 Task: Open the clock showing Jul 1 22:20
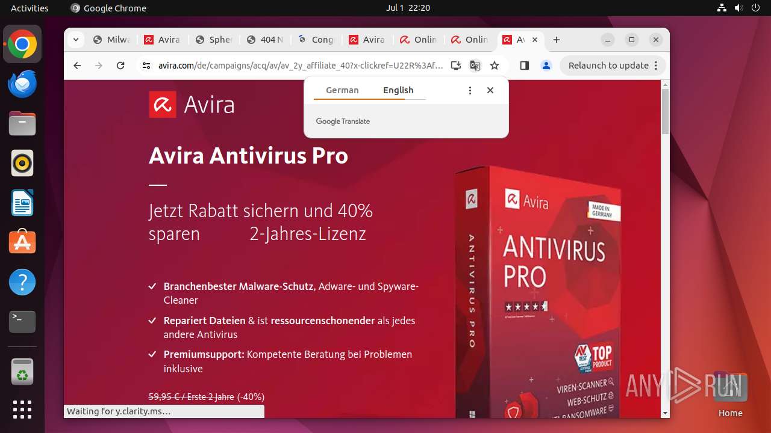tap(408, 8)
